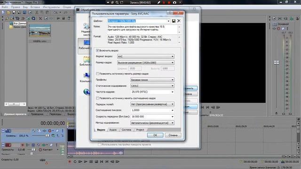Enable letting source change frame aspect ratio

[97, 98]
